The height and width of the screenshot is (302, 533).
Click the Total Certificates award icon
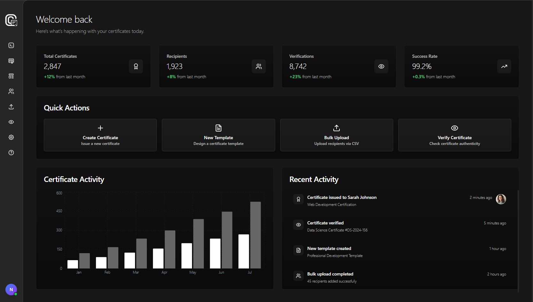pyautogui.click(x=136, y=66)
